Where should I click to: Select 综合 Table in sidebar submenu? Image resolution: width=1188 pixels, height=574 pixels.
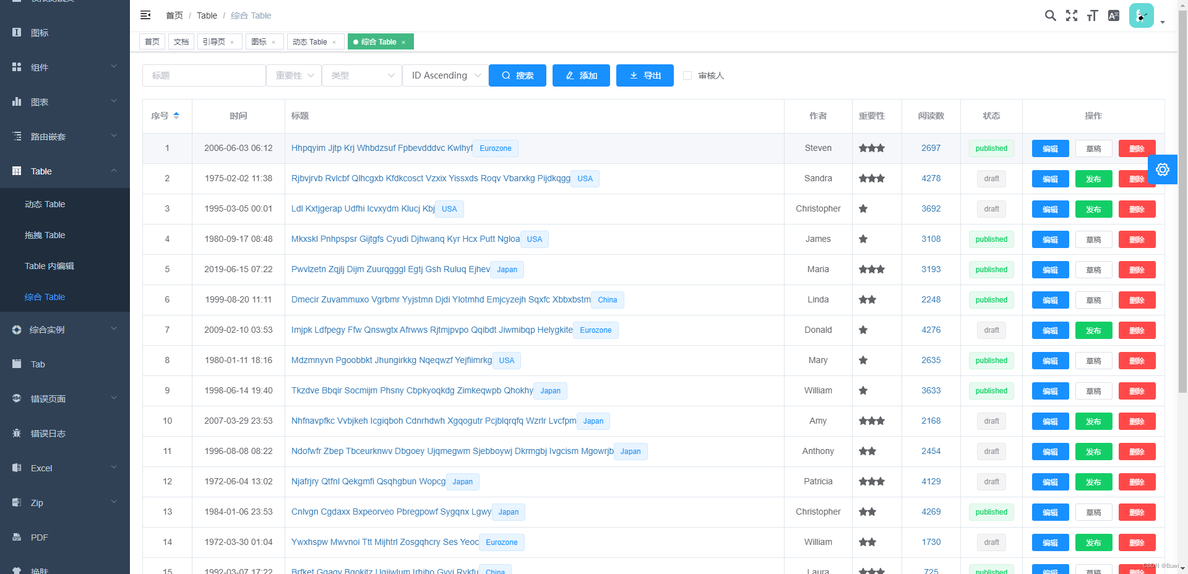click(65, 297)
